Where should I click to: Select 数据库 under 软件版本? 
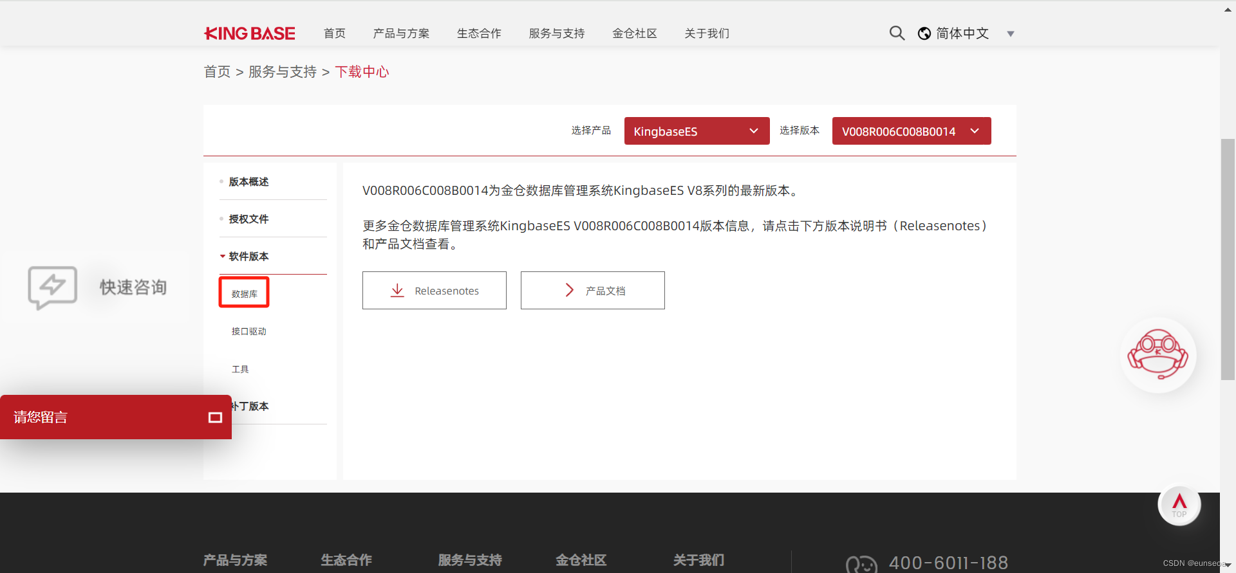pos(245,294)
